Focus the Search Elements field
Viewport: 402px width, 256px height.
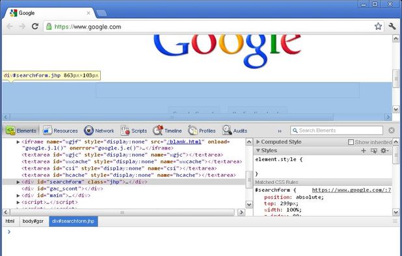[x=336, y=131]
